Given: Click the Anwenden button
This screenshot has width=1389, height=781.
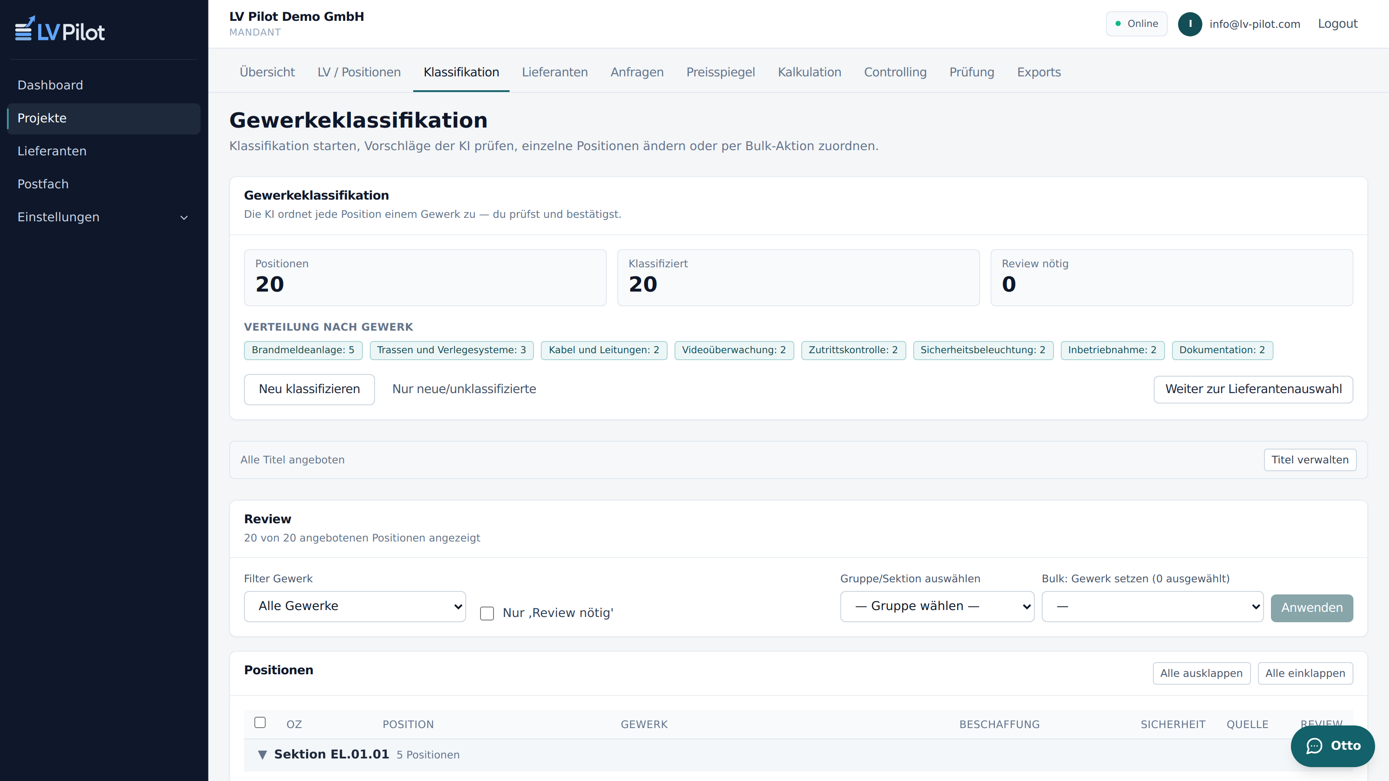Looking at the screenshot, I should [1311, 608].
